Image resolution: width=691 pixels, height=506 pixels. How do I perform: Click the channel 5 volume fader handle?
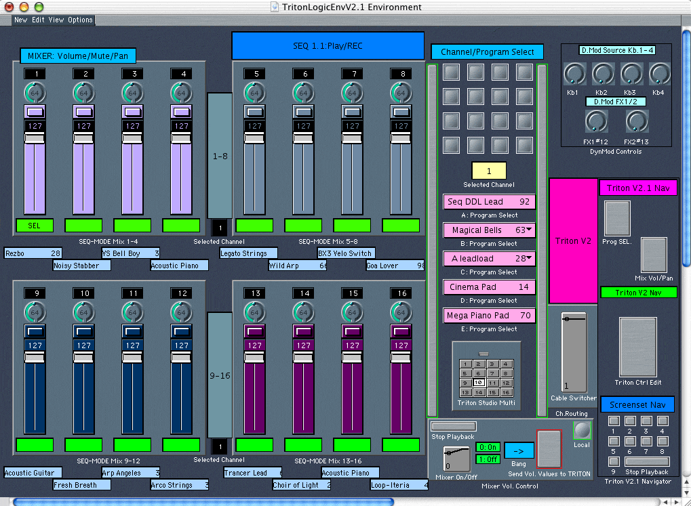254,138
